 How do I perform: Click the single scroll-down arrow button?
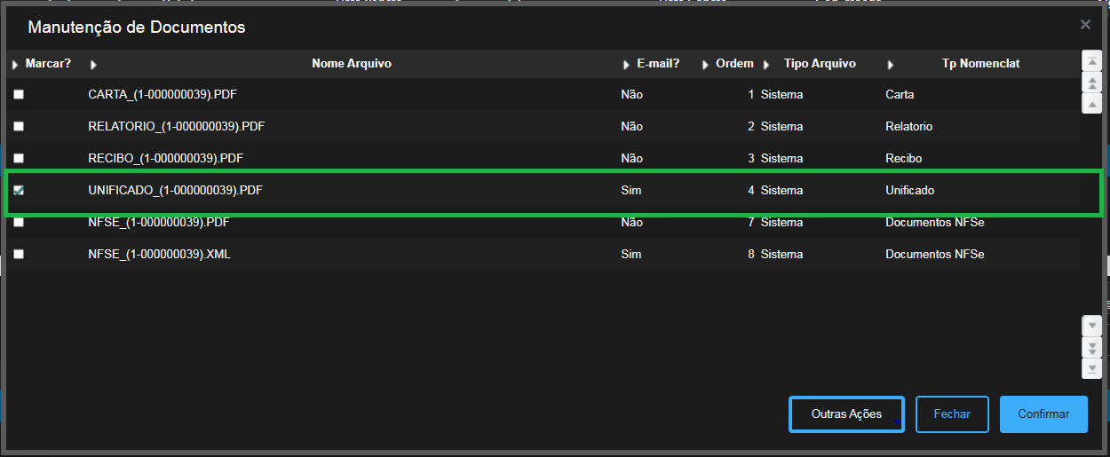1091,326
